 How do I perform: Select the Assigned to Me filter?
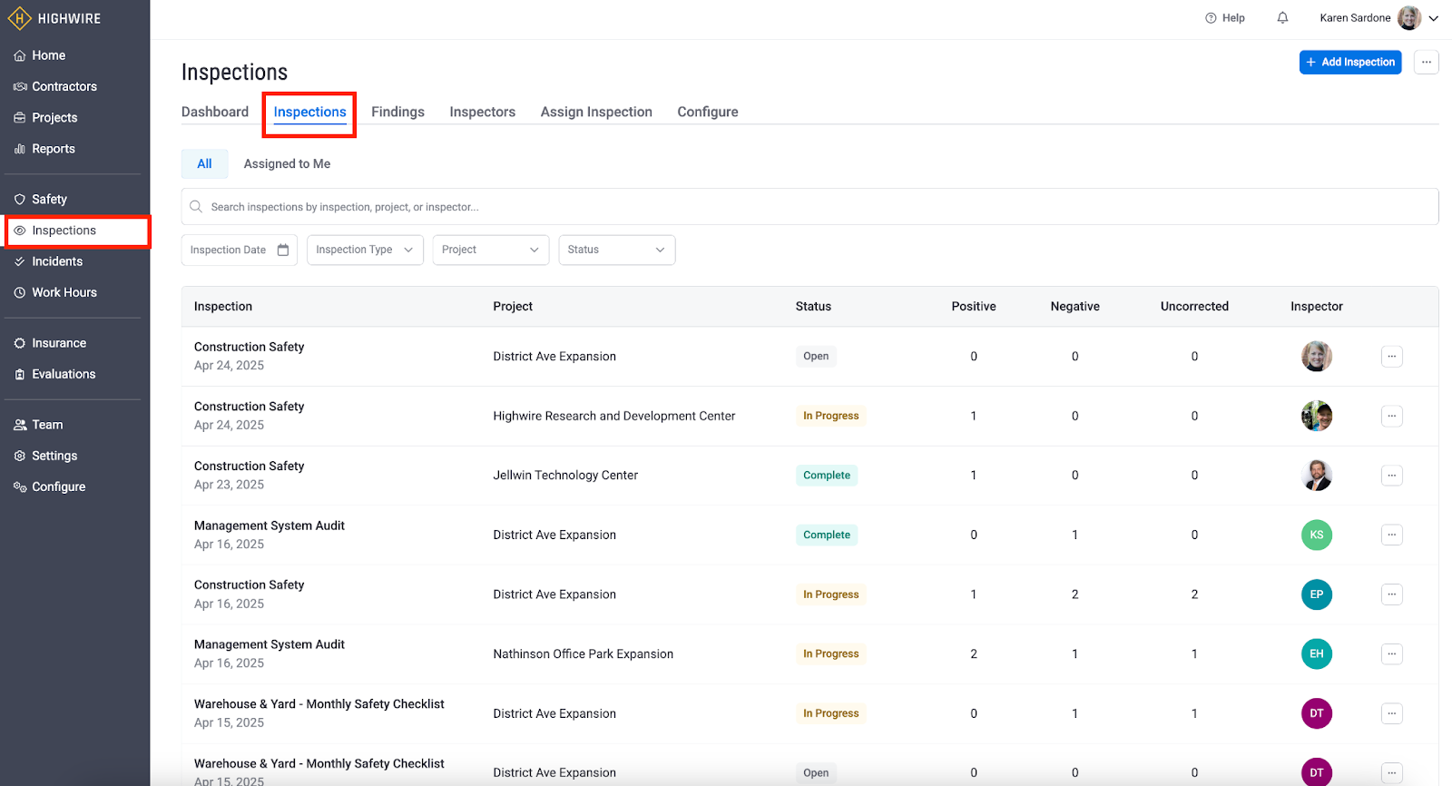(287, 163)
